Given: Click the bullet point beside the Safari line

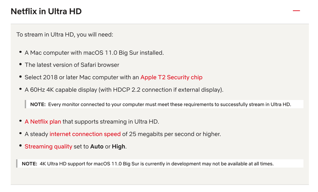Looking at the screenshot, I should [20, 64].
